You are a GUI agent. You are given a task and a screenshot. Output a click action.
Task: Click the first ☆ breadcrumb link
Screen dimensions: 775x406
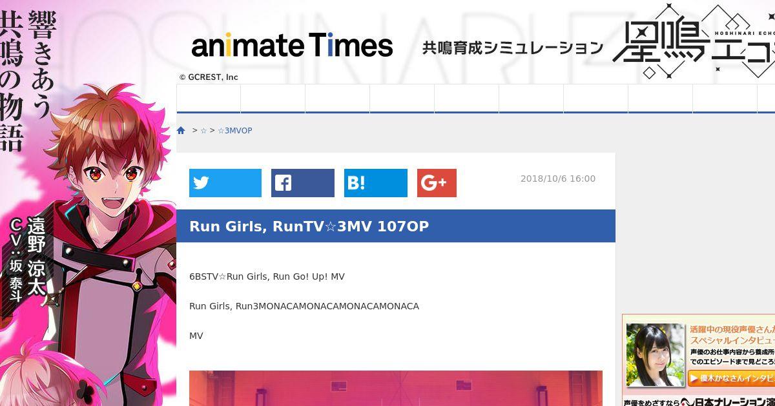click(x=203, y=130)
